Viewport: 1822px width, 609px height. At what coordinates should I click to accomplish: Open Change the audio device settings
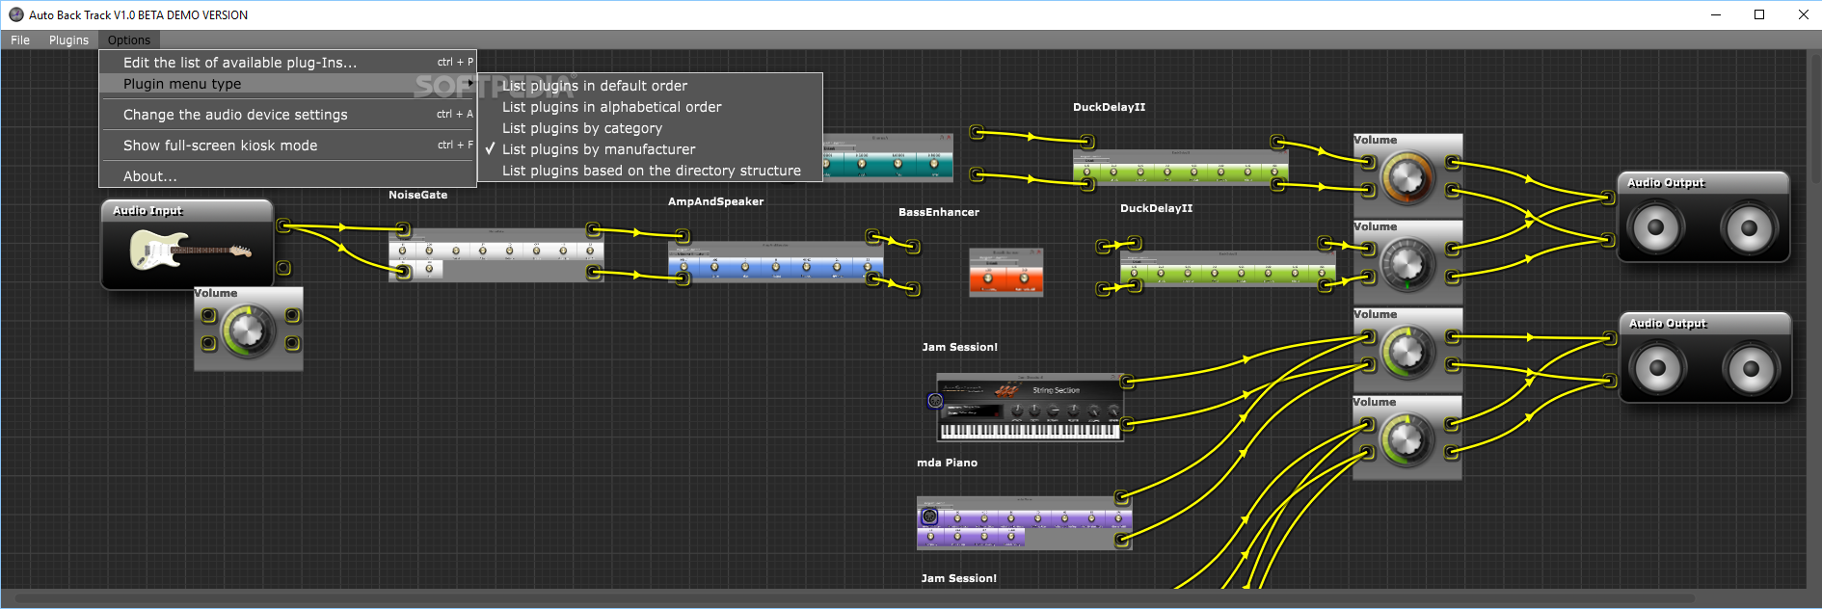coord(287,115)
